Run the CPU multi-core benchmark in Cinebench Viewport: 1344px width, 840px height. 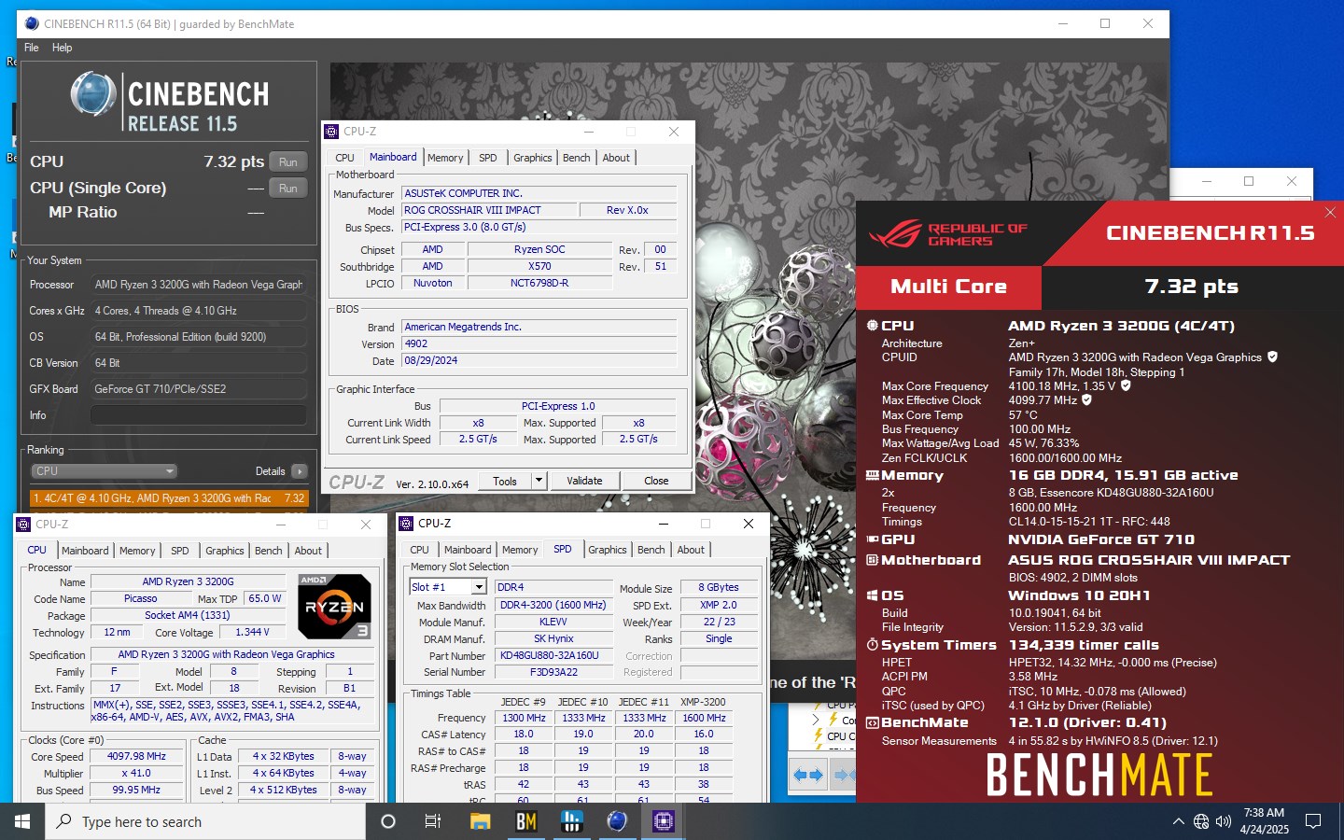coord(288,161)
